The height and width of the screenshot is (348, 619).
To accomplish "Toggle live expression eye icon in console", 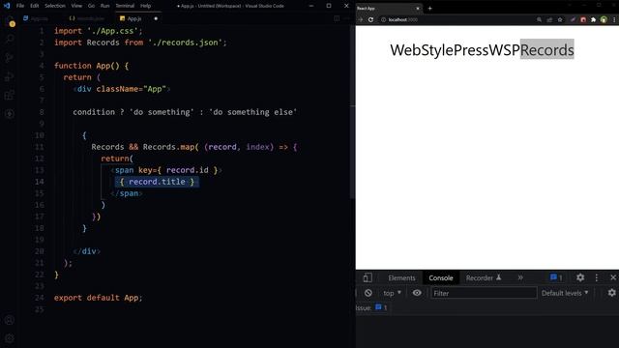I will pyautogui.click(x=417, y=293).
